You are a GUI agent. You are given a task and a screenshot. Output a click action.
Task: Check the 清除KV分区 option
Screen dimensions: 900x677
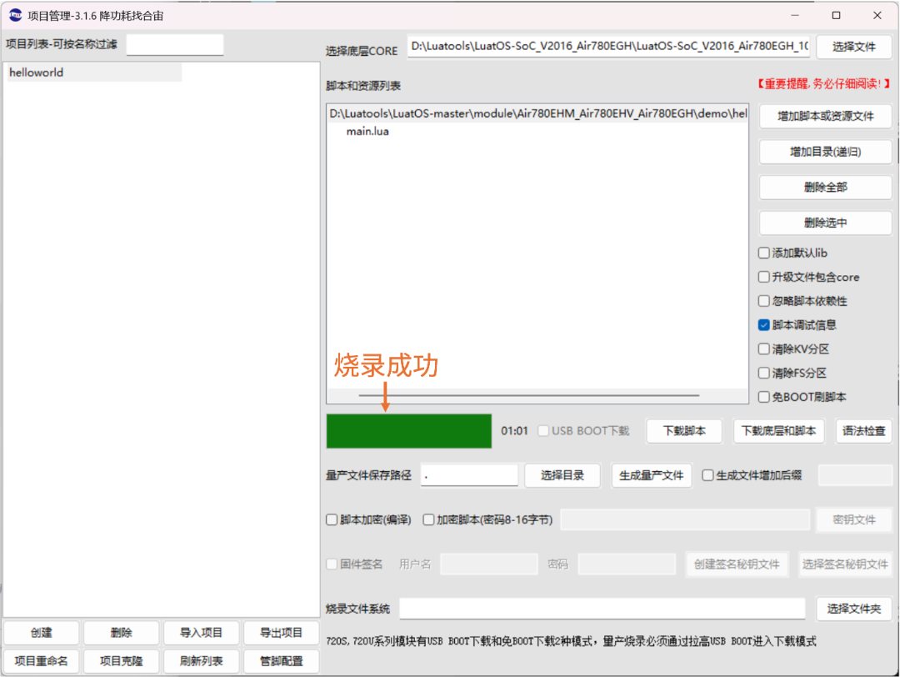point(763,349)
